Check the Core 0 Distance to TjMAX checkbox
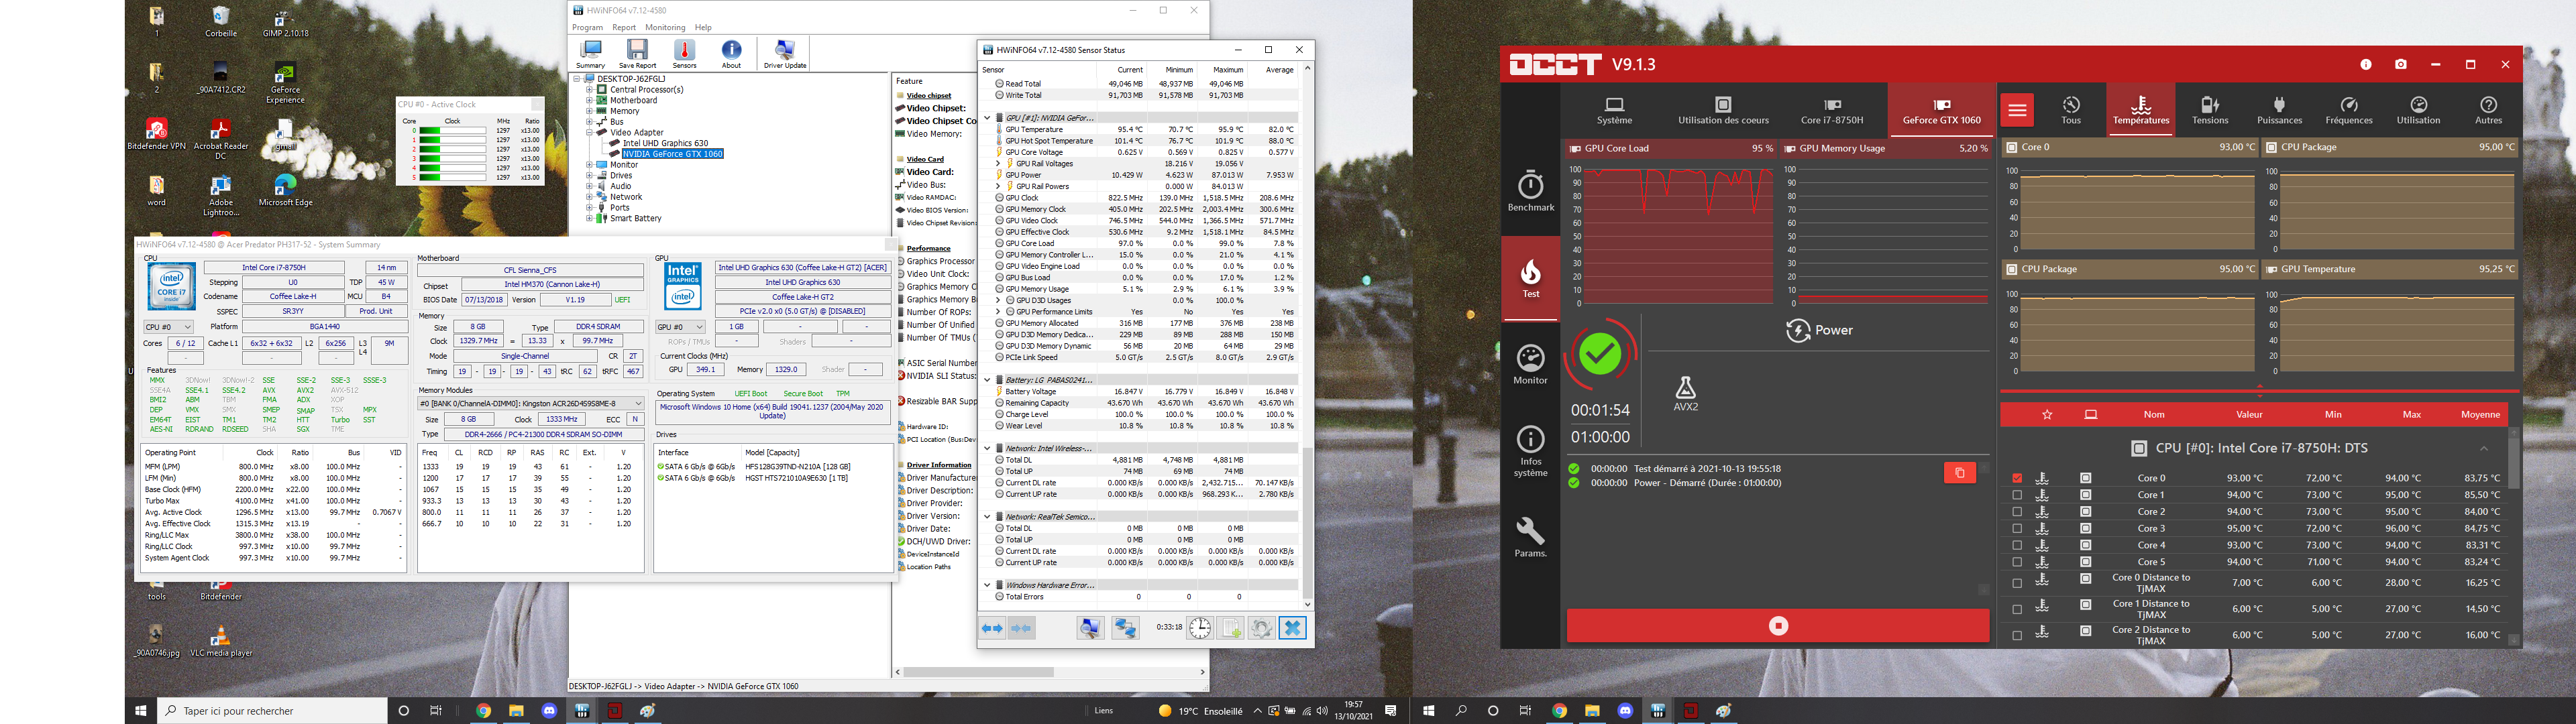The image size is (2576, 724). click(2017, 583)
